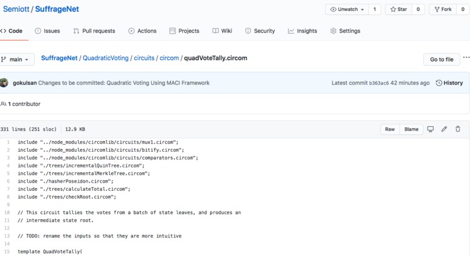Fork the repository
Viewport: 470px width, 256px height.
[x=443, y=9]
